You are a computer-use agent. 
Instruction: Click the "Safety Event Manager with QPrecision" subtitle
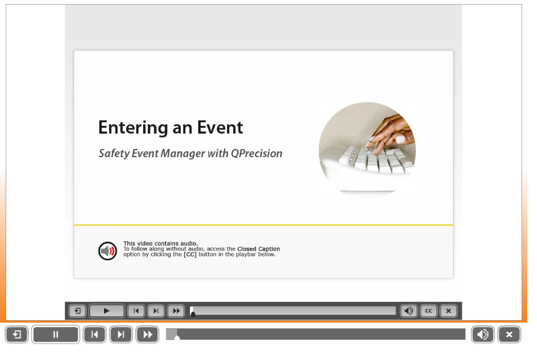click(190, 154)
